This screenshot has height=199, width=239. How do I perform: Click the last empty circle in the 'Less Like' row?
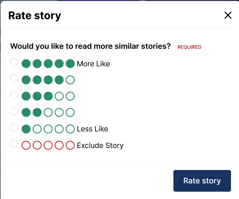tap(70, 129)
